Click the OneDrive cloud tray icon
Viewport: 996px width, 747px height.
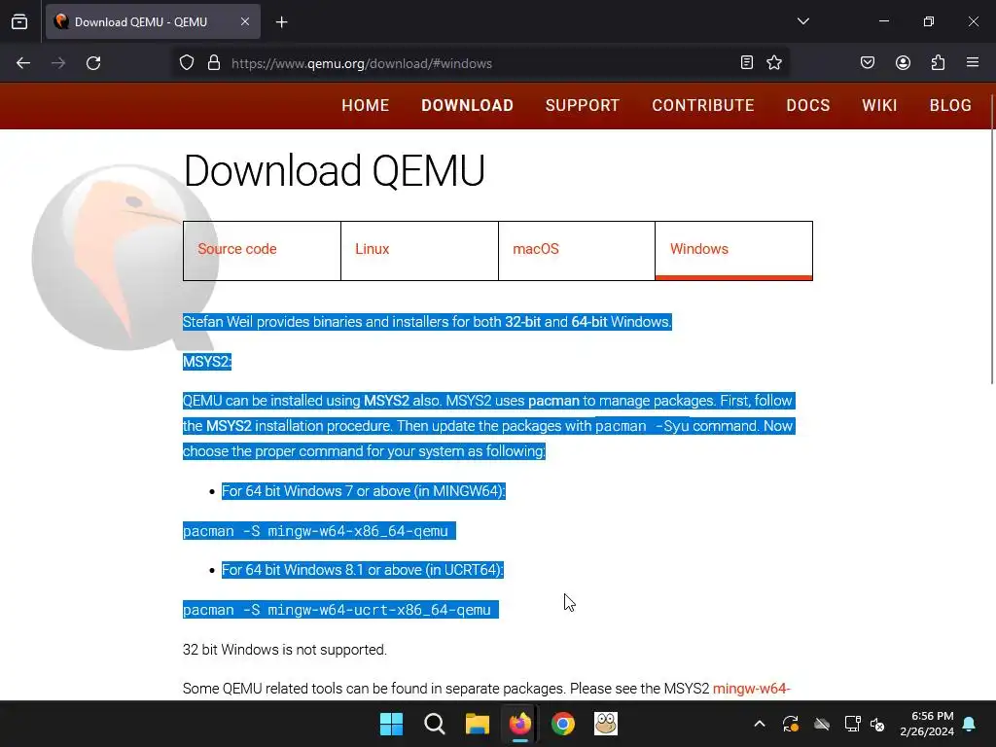(822, 724)
